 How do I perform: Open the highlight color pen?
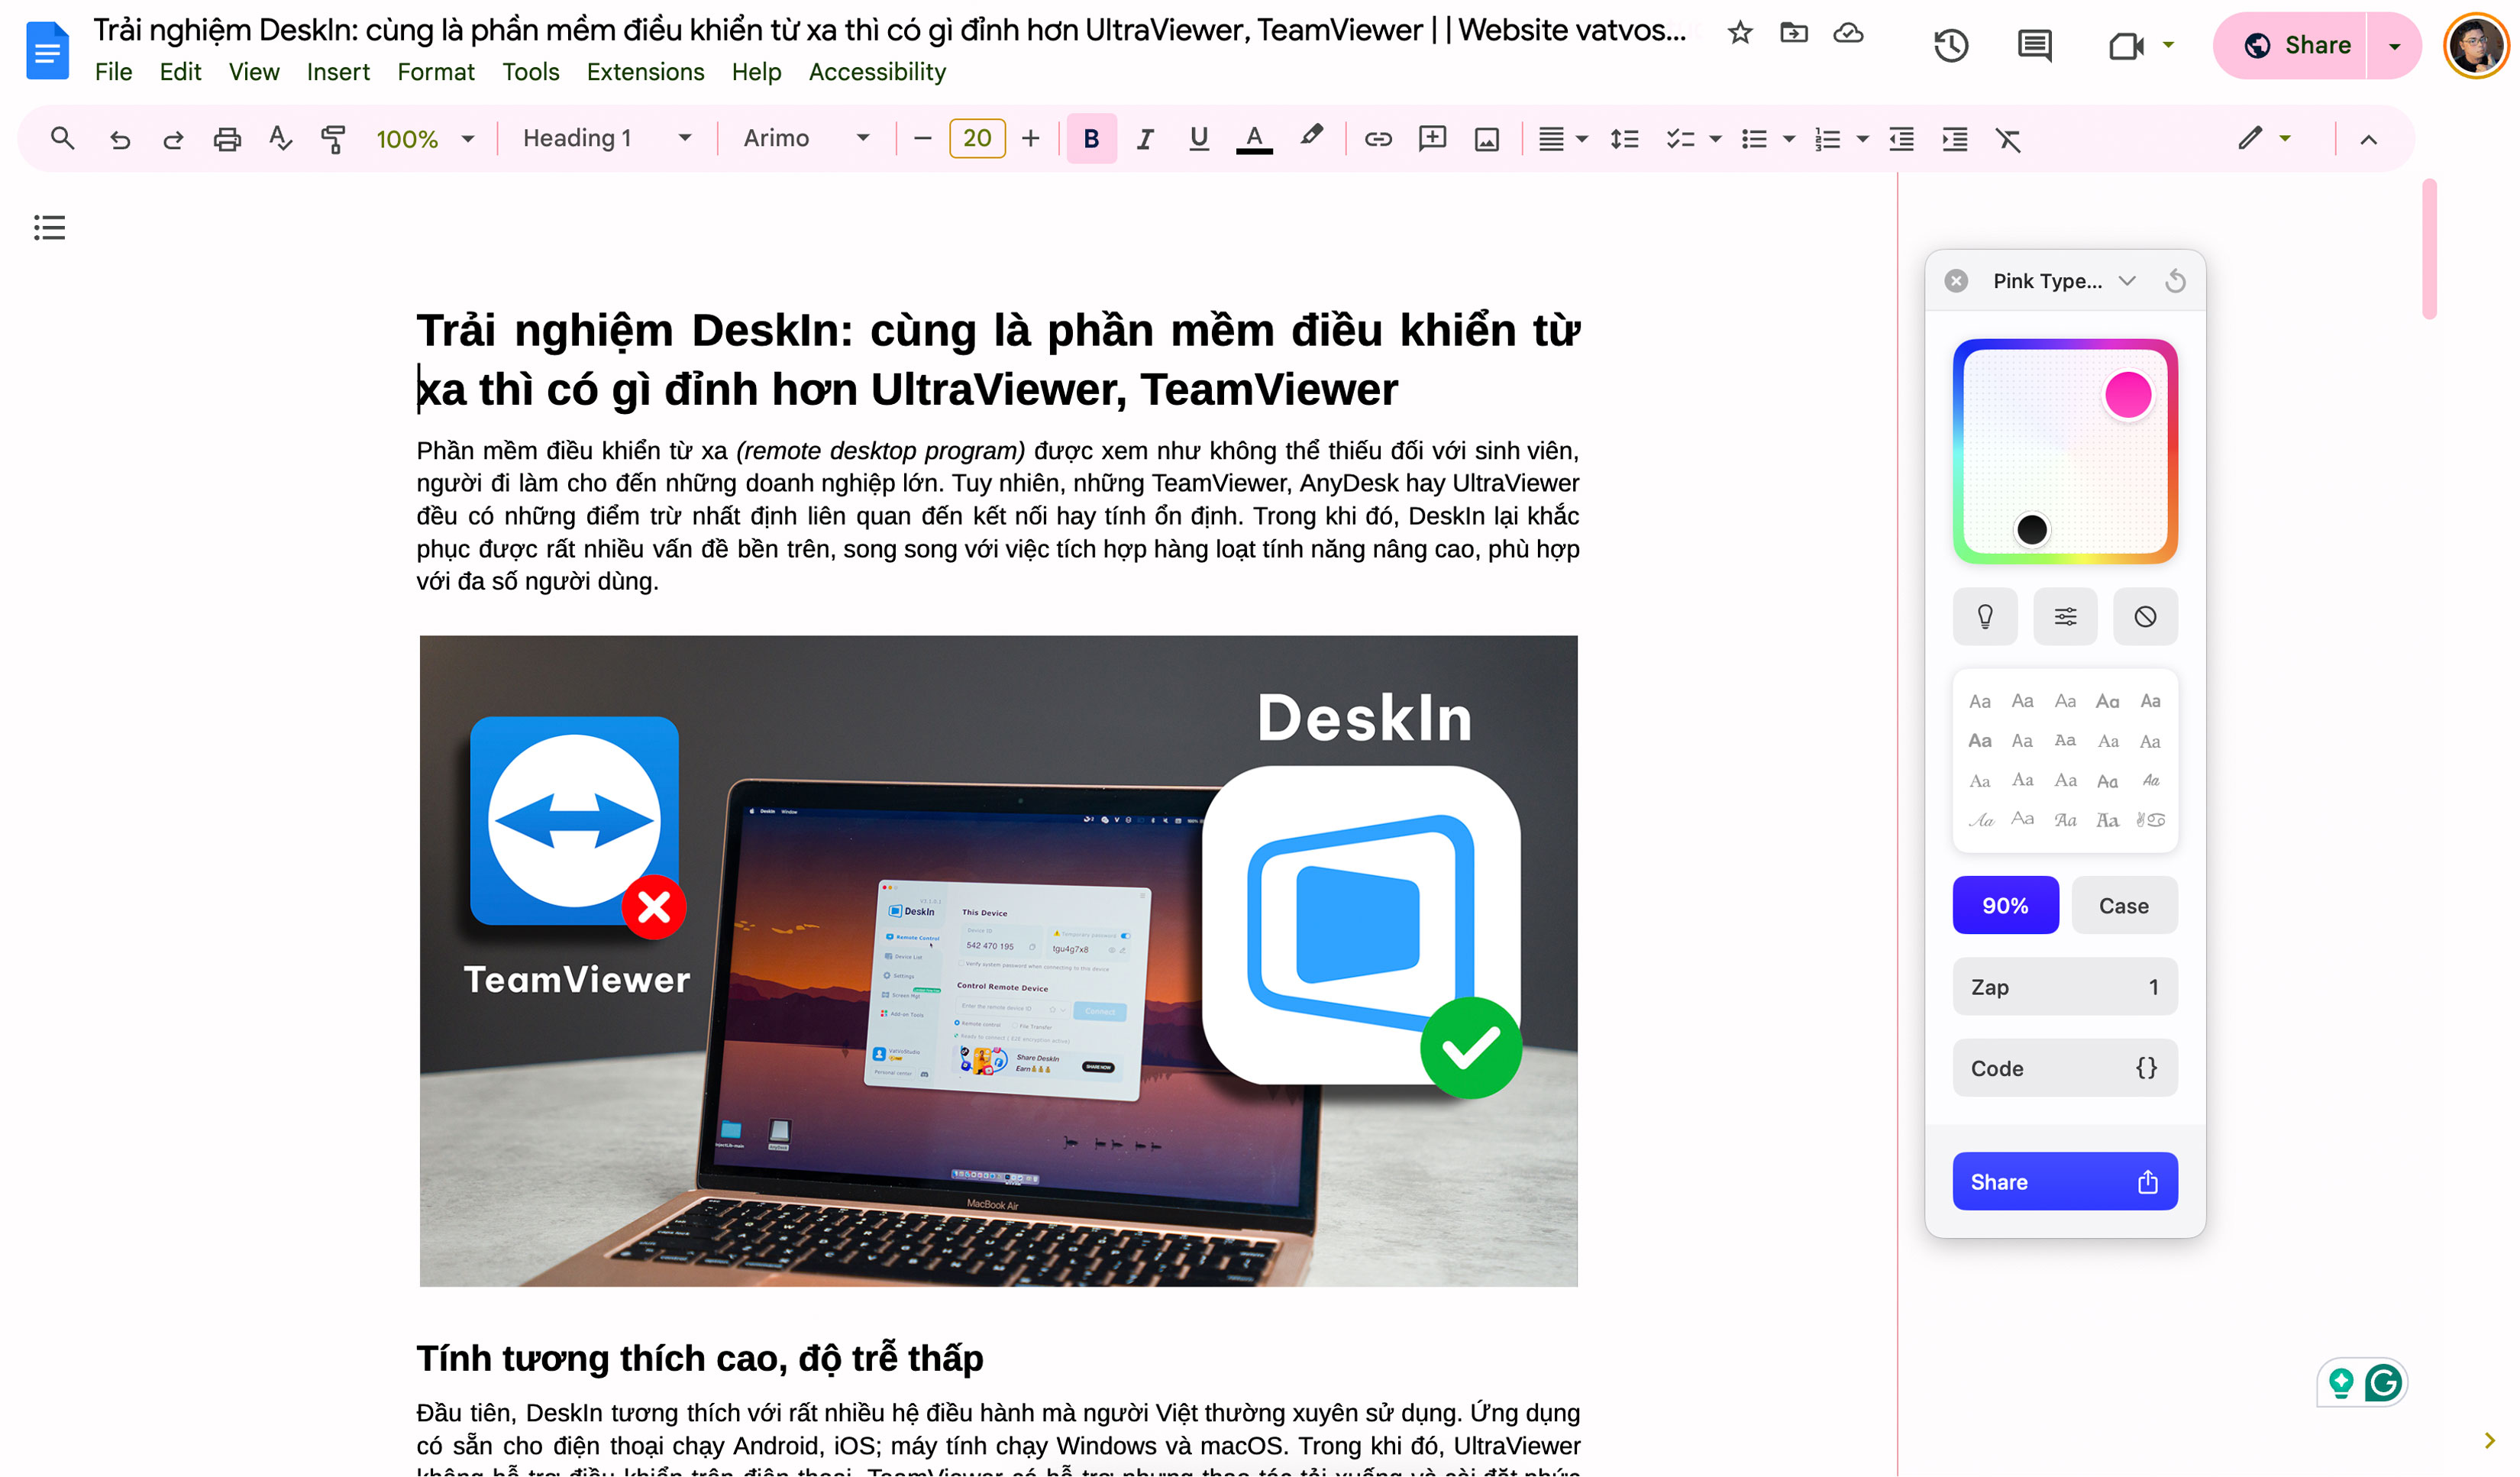pyautogui.click(x=1311, y=137)
